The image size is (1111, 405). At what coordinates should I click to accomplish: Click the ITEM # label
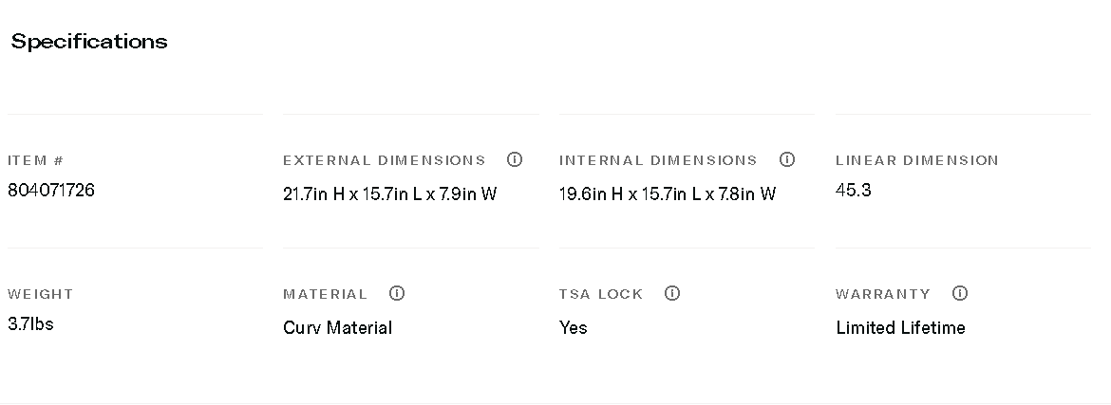36,160
